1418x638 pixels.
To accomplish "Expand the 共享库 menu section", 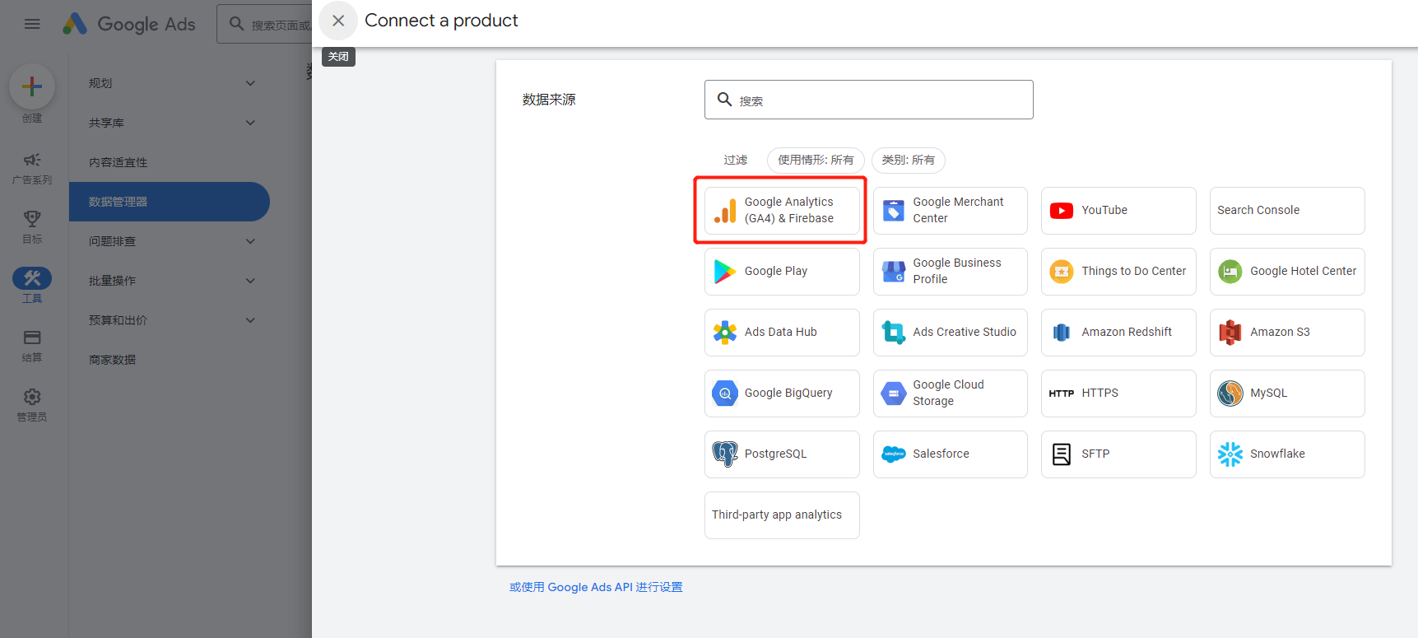I will click(170, 123).
